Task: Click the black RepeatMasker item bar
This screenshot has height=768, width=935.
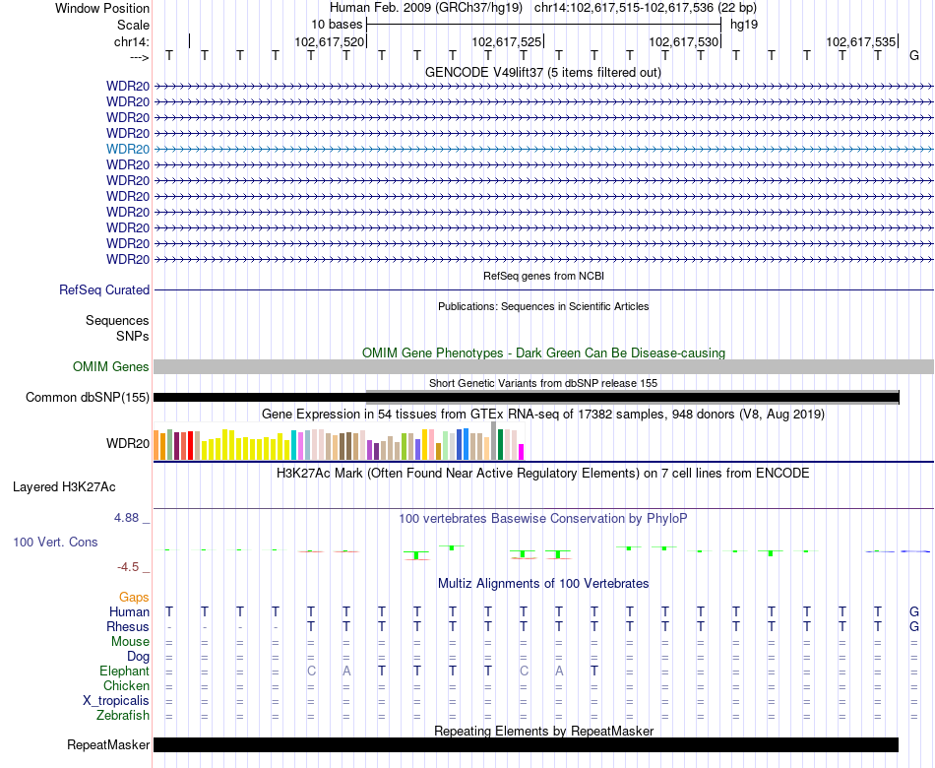Action: pos(526,744)
